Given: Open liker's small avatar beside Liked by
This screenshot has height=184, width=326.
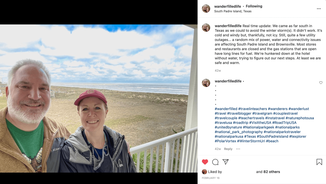Looking at the screenshot, I should (204, 172).
